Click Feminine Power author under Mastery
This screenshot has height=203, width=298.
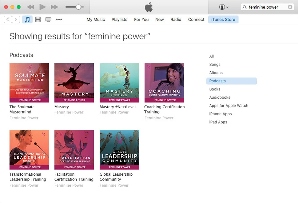[69, 112]
